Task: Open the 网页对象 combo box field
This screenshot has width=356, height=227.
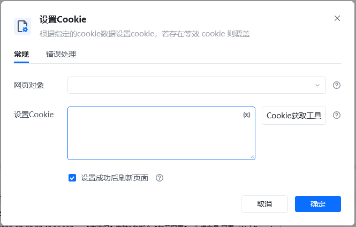Action: pyautogui.click(x=196, y=85)
